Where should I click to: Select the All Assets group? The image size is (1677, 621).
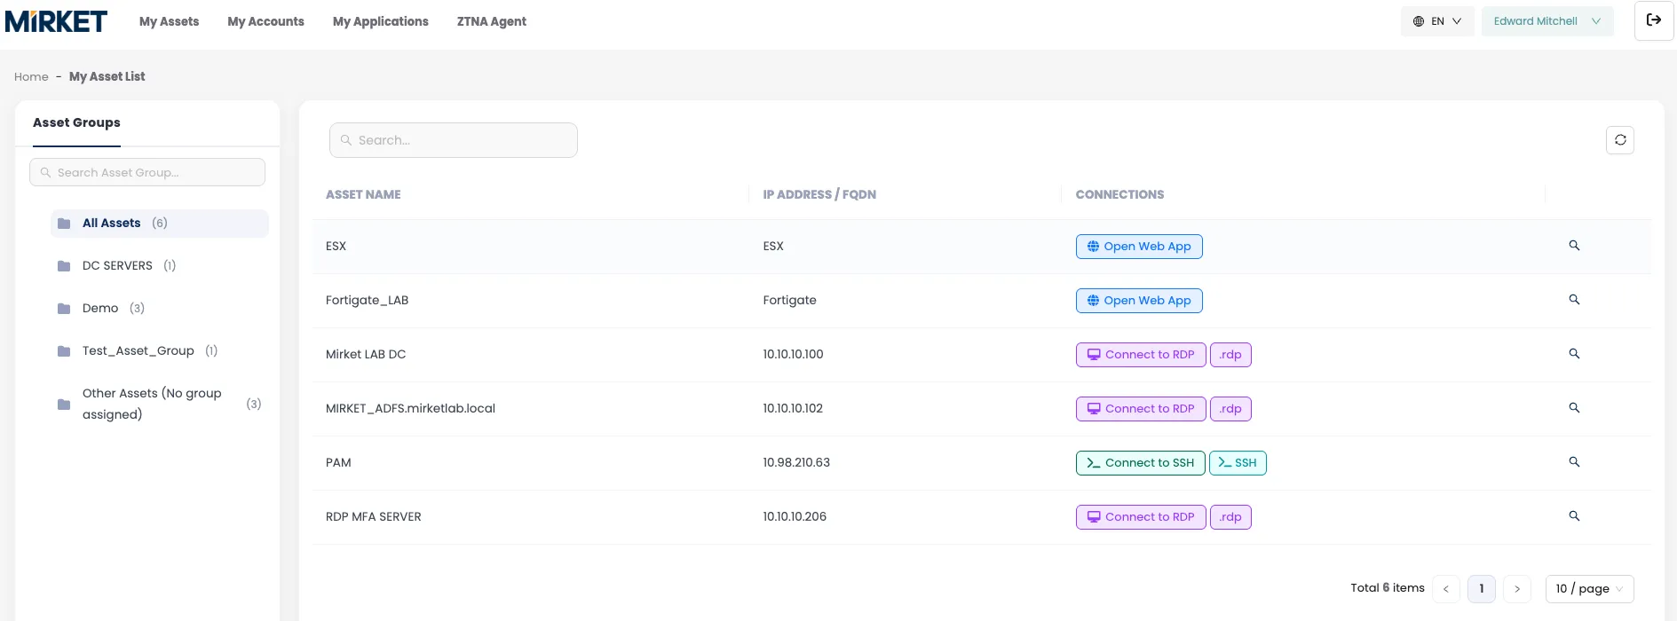pyautogui.click(x=160, y=224)
